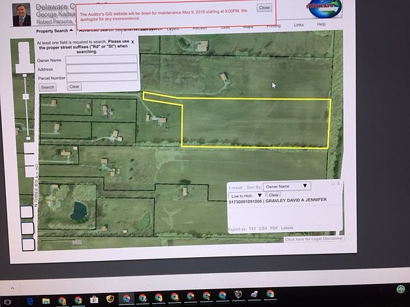Image resolution: width=410 pixels, height=307 pixels.
Task: Close the maintenance notice banner
Action: click(x=264, y=8)
